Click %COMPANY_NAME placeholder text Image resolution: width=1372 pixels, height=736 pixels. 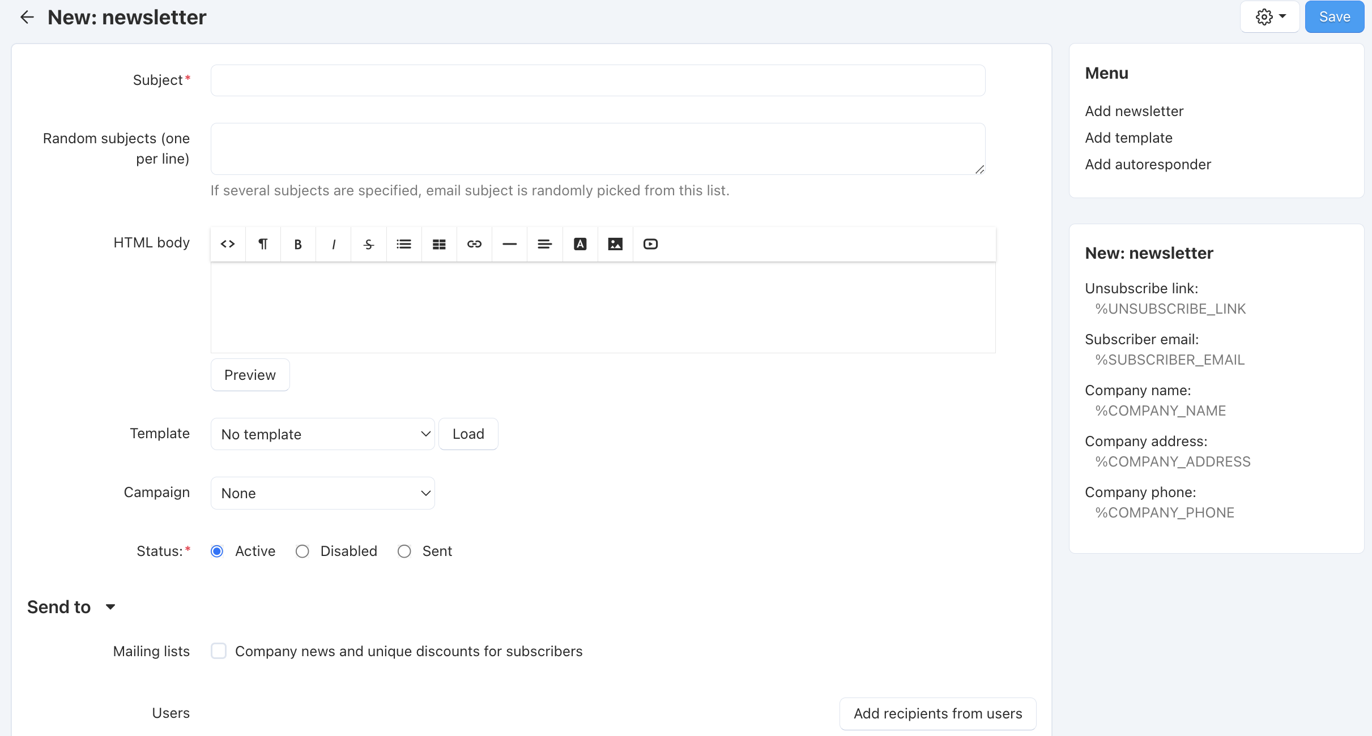coord(1160,411)
